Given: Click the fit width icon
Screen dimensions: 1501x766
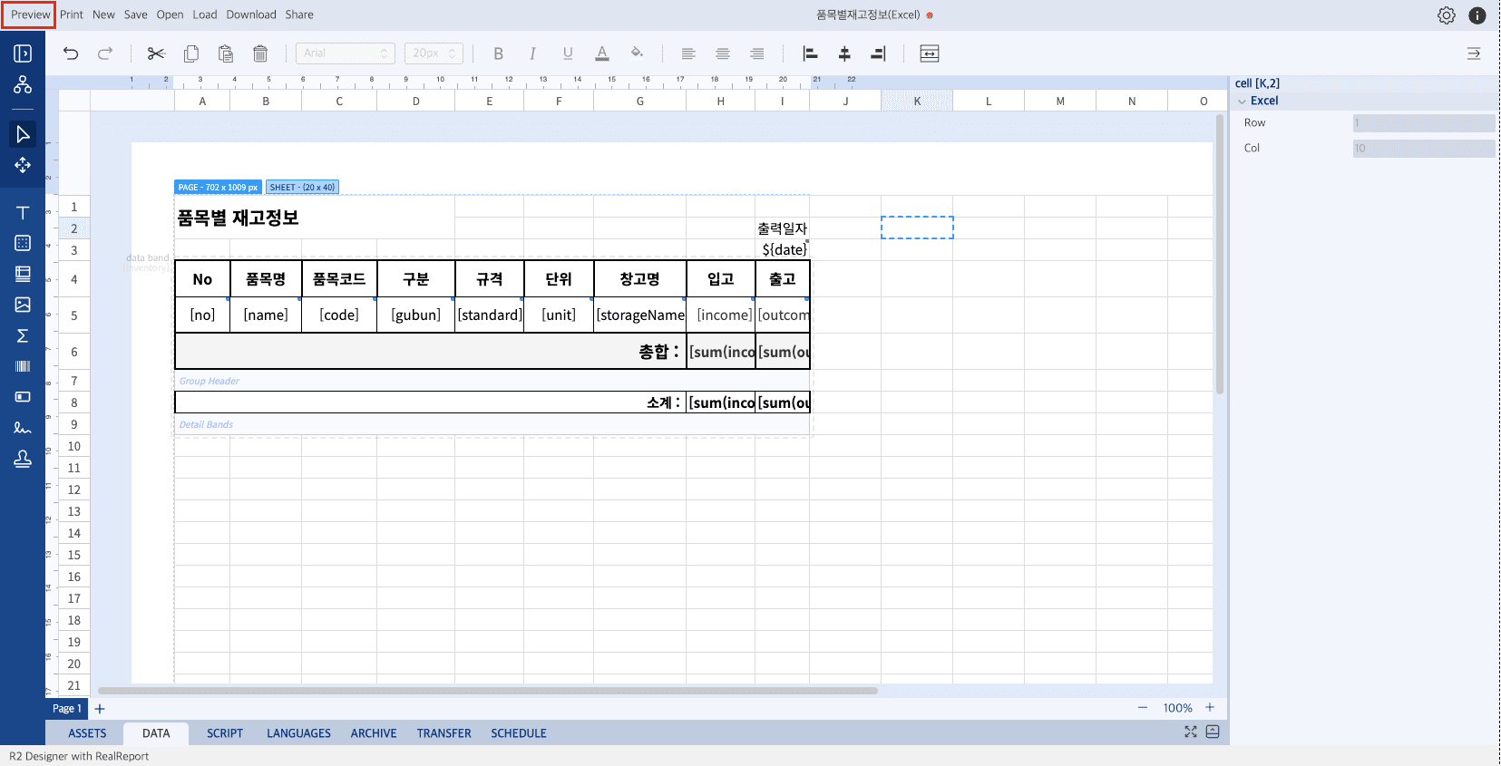Looking at the screenshot, I should click(930, 53).
